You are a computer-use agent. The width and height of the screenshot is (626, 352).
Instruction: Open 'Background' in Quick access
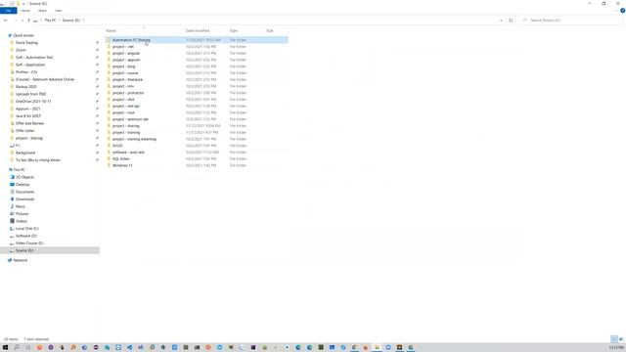tap(25, 153)
